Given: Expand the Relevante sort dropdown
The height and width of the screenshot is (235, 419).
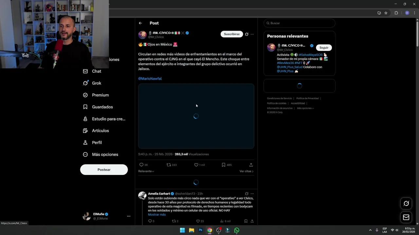Looking at the screenshot, I should coord(146,171).
